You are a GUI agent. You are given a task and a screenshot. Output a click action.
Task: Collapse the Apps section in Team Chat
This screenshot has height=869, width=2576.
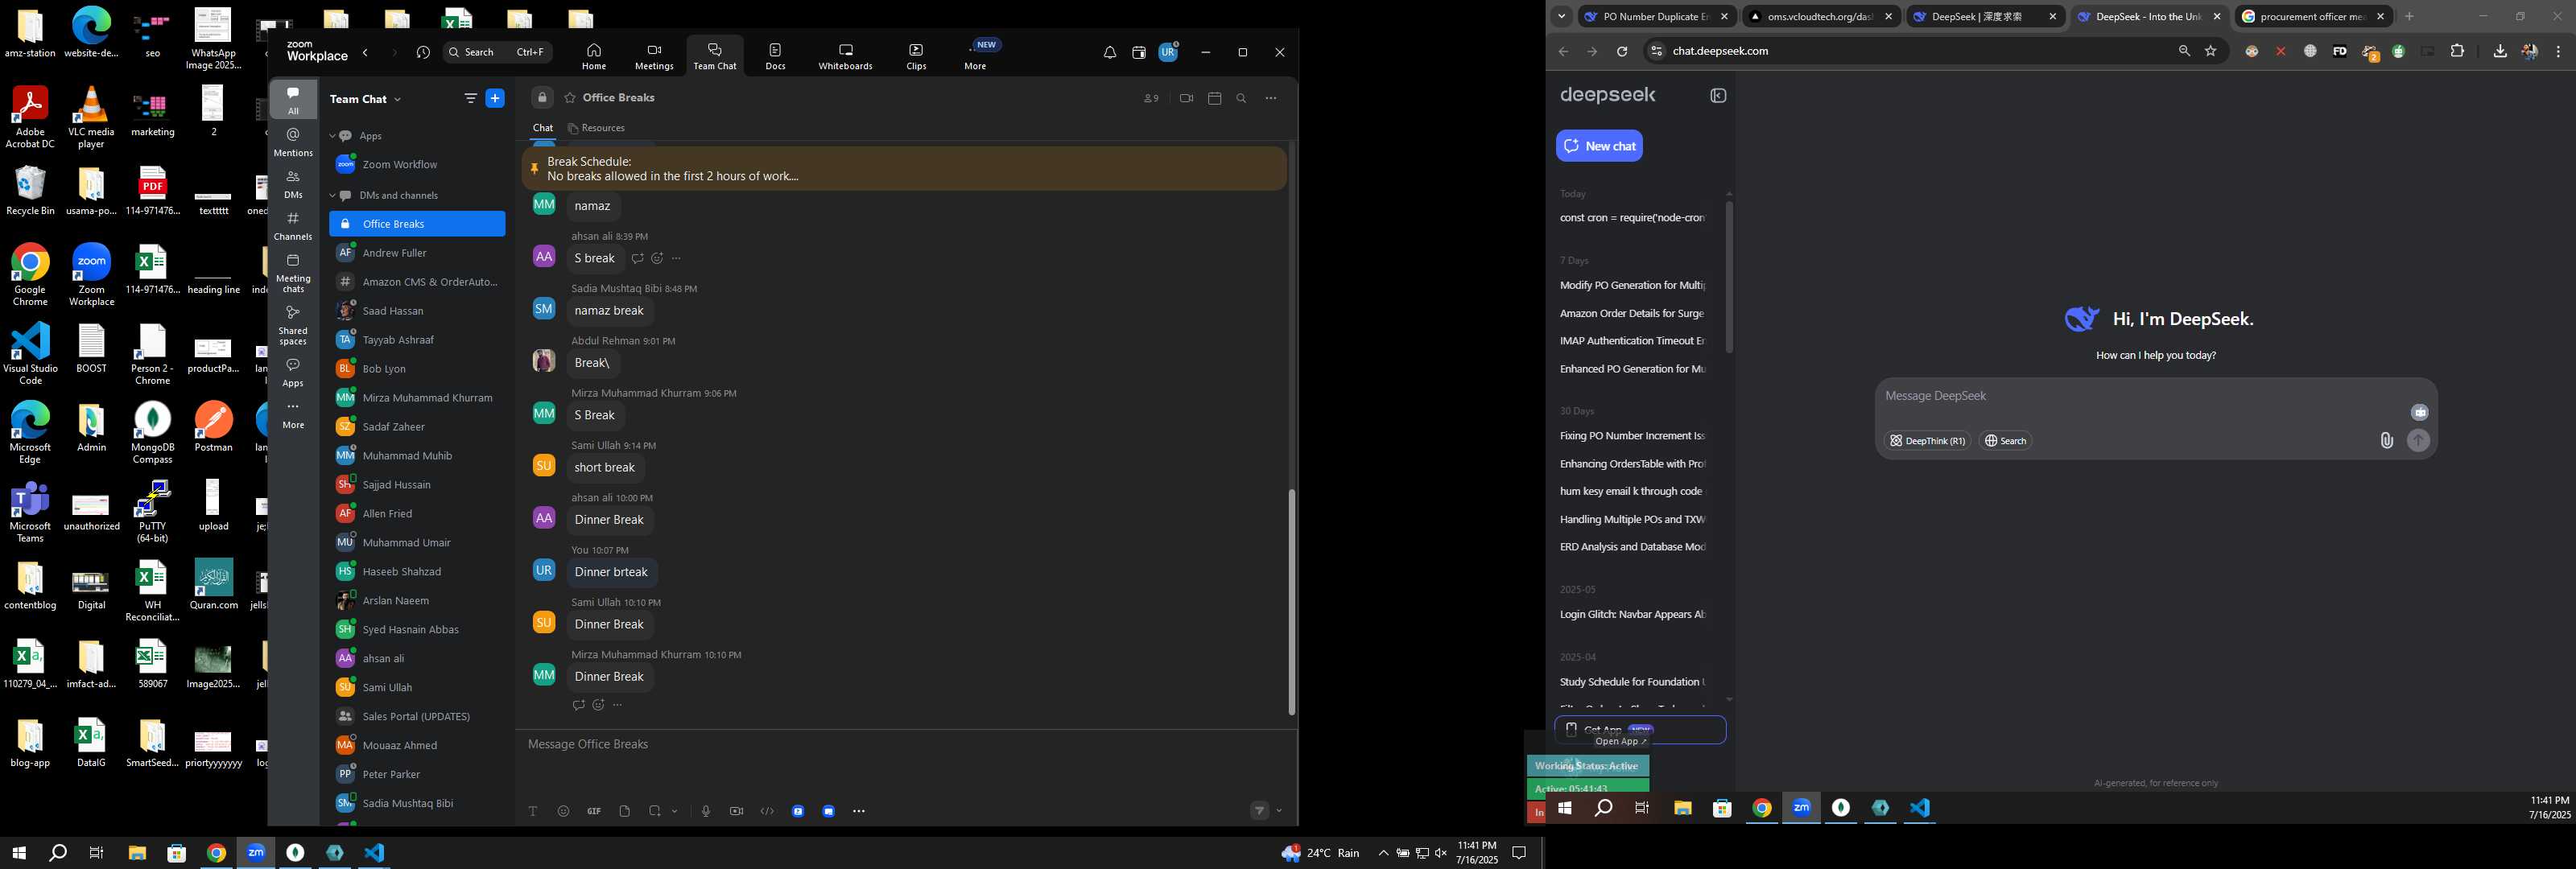coord(333,136)
